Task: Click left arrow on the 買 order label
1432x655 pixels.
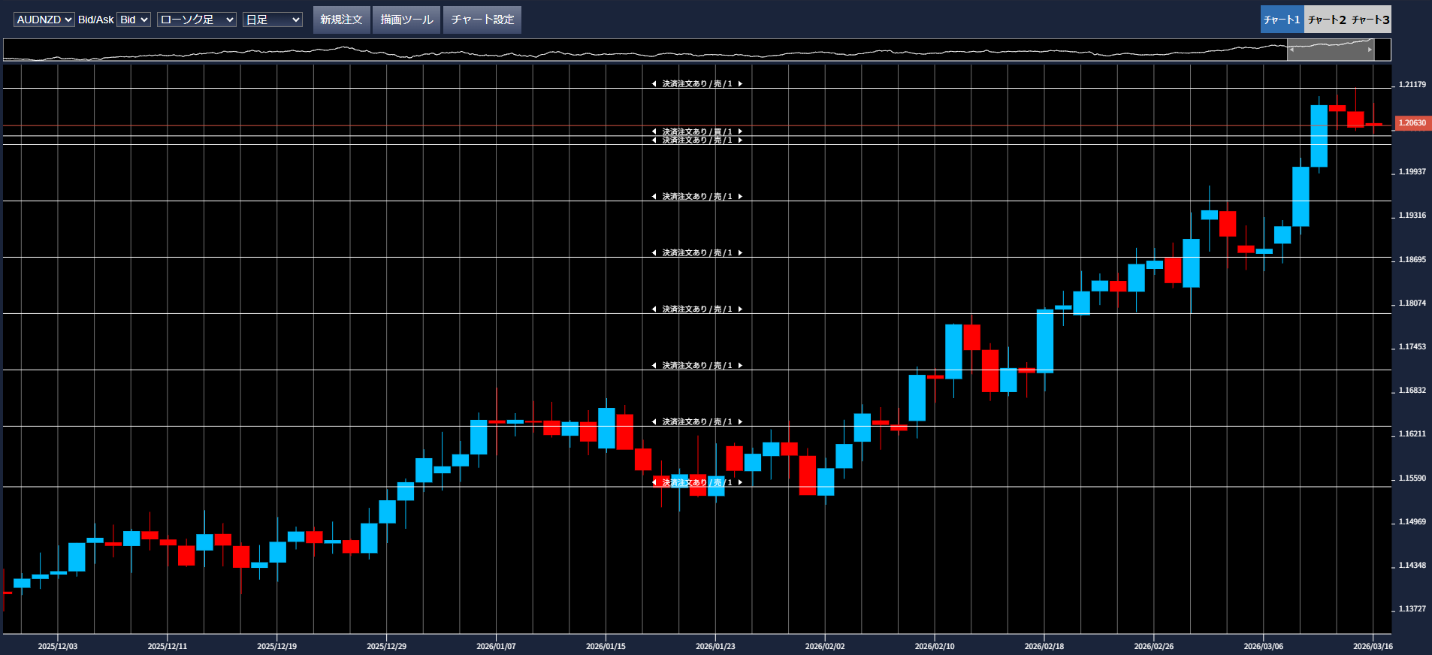Action: coord(654,131)
